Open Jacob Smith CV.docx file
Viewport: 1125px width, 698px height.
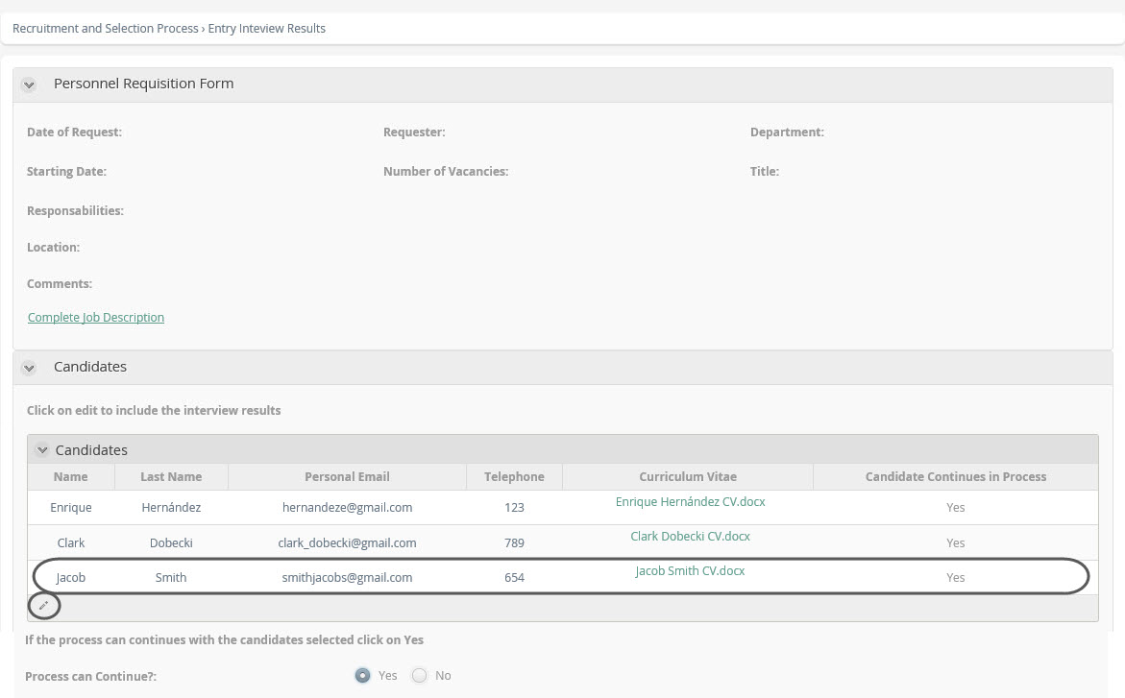point(690,571)
